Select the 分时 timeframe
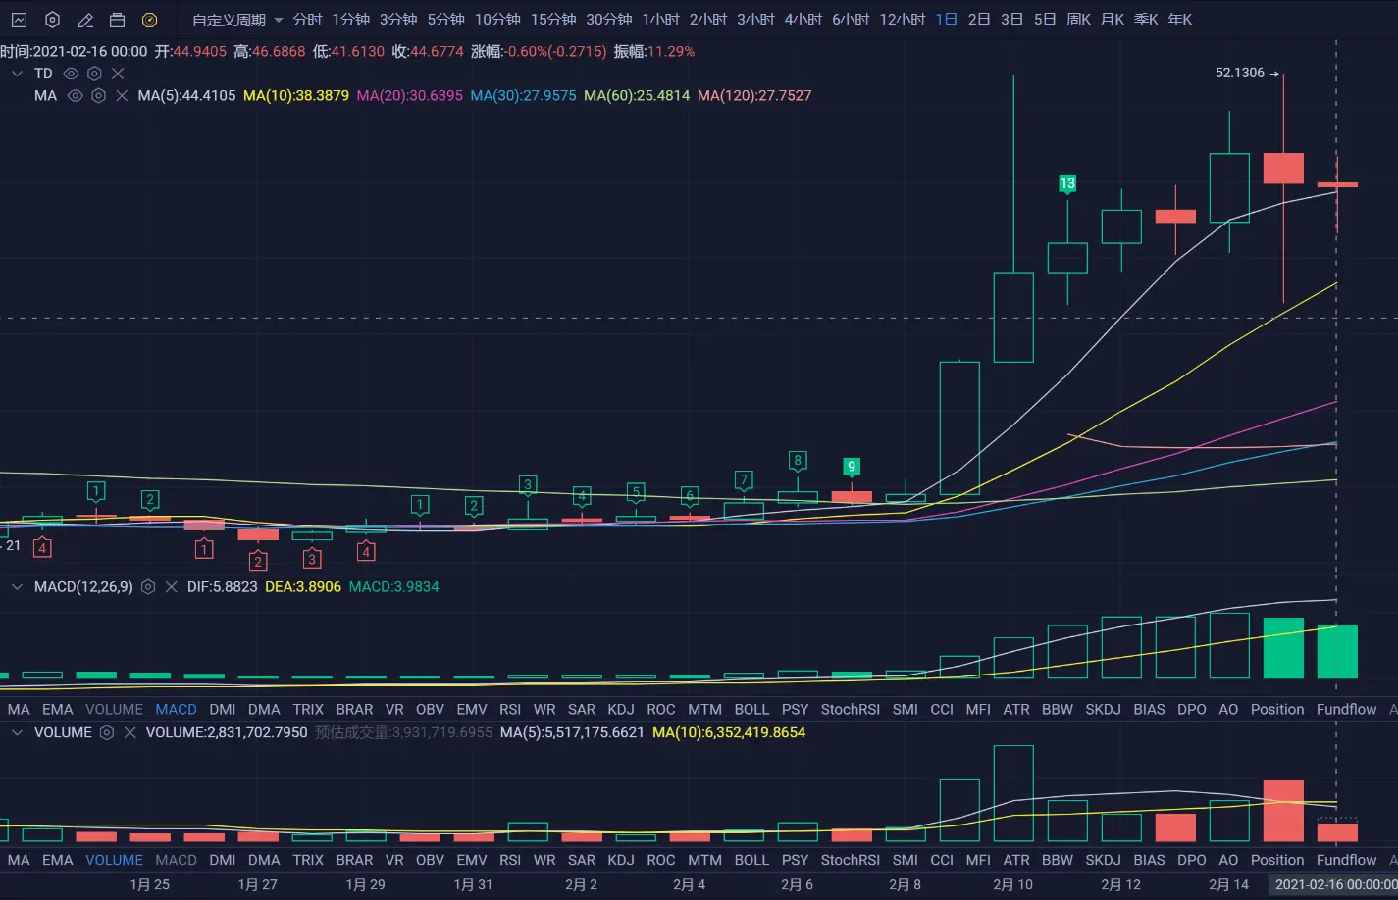Screen dimensions: 1398x900 307,20
